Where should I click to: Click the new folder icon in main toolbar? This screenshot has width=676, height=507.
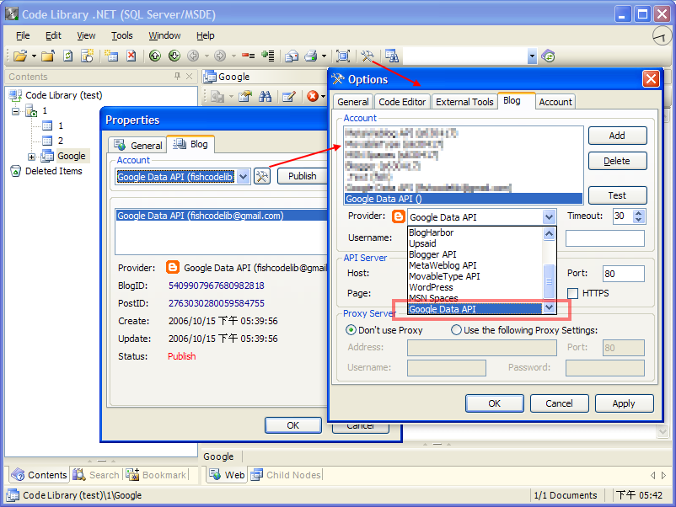[x=48, y=56]
